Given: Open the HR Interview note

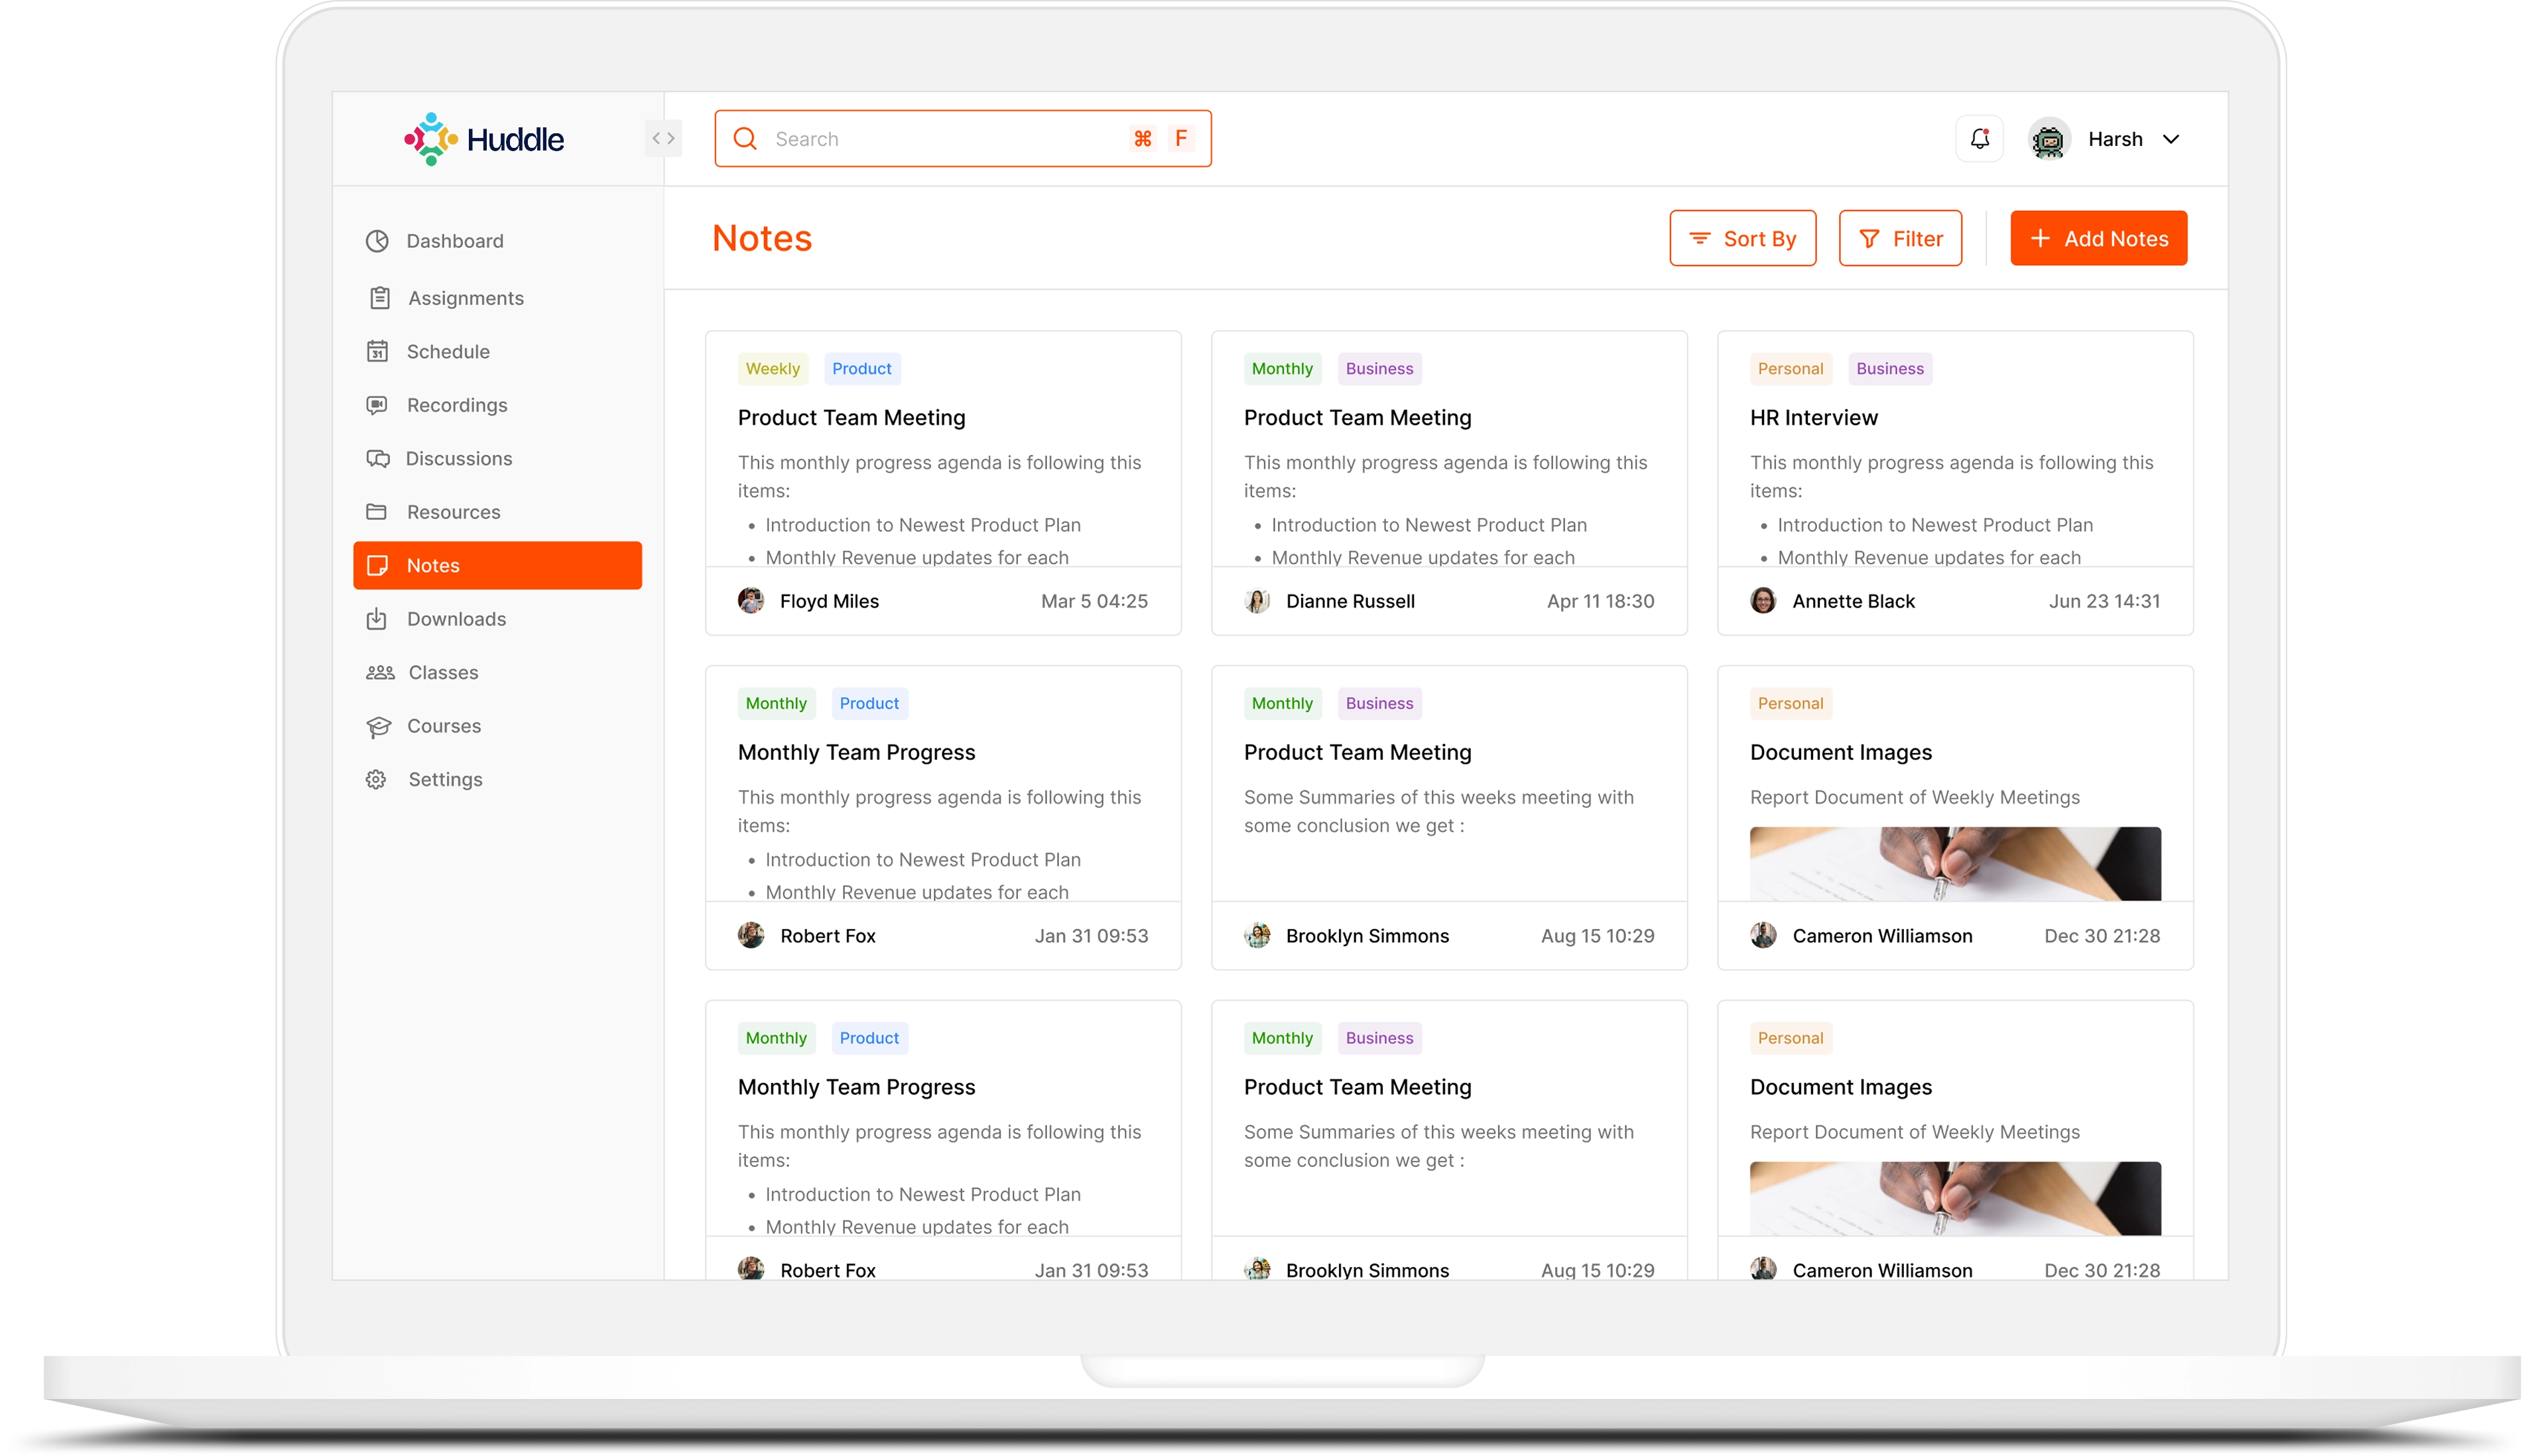Looking at the screenshot, I should point(1813,418).
